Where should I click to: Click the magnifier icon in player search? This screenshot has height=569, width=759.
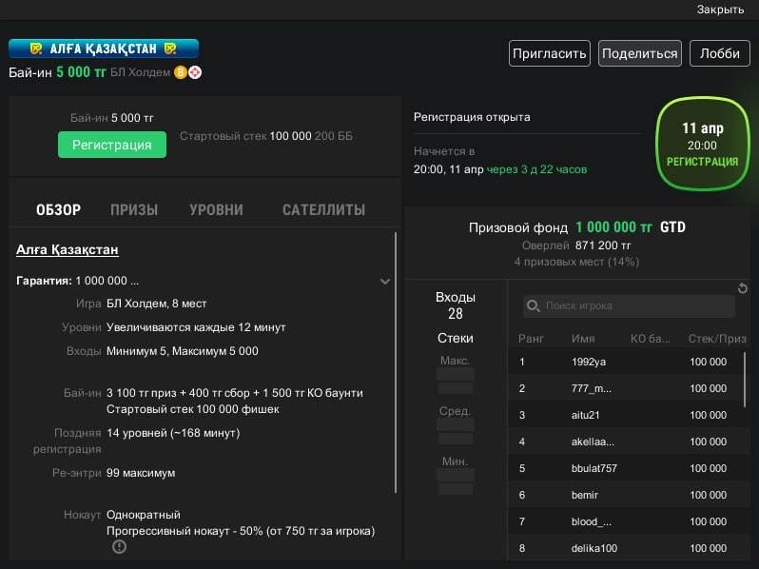534,306
